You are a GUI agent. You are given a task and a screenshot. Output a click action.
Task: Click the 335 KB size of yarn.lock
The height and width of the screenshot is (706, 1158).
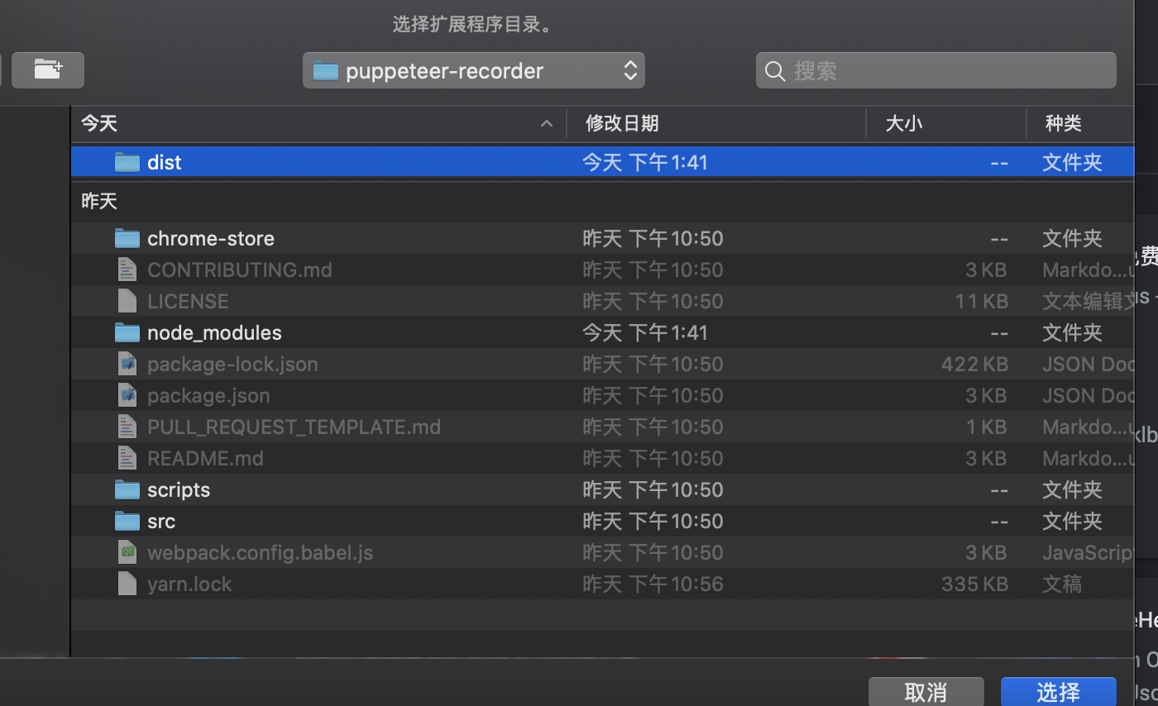point(974,584)
